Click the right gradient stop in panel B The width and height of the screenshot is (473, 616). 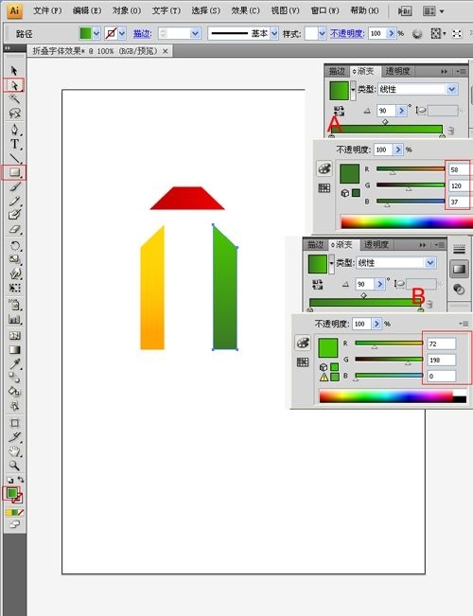tap(420, 309)
